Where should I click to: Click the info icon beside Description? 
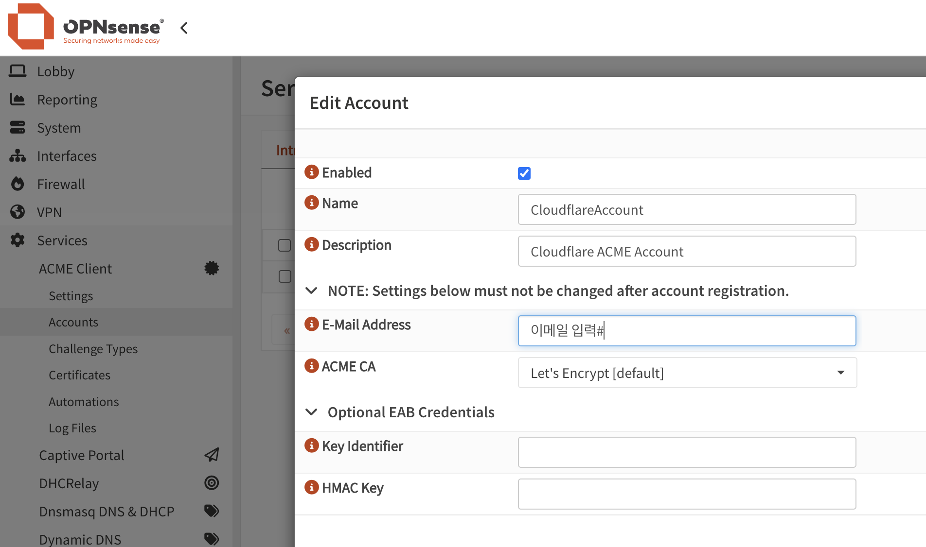click(x=311, y=244)
